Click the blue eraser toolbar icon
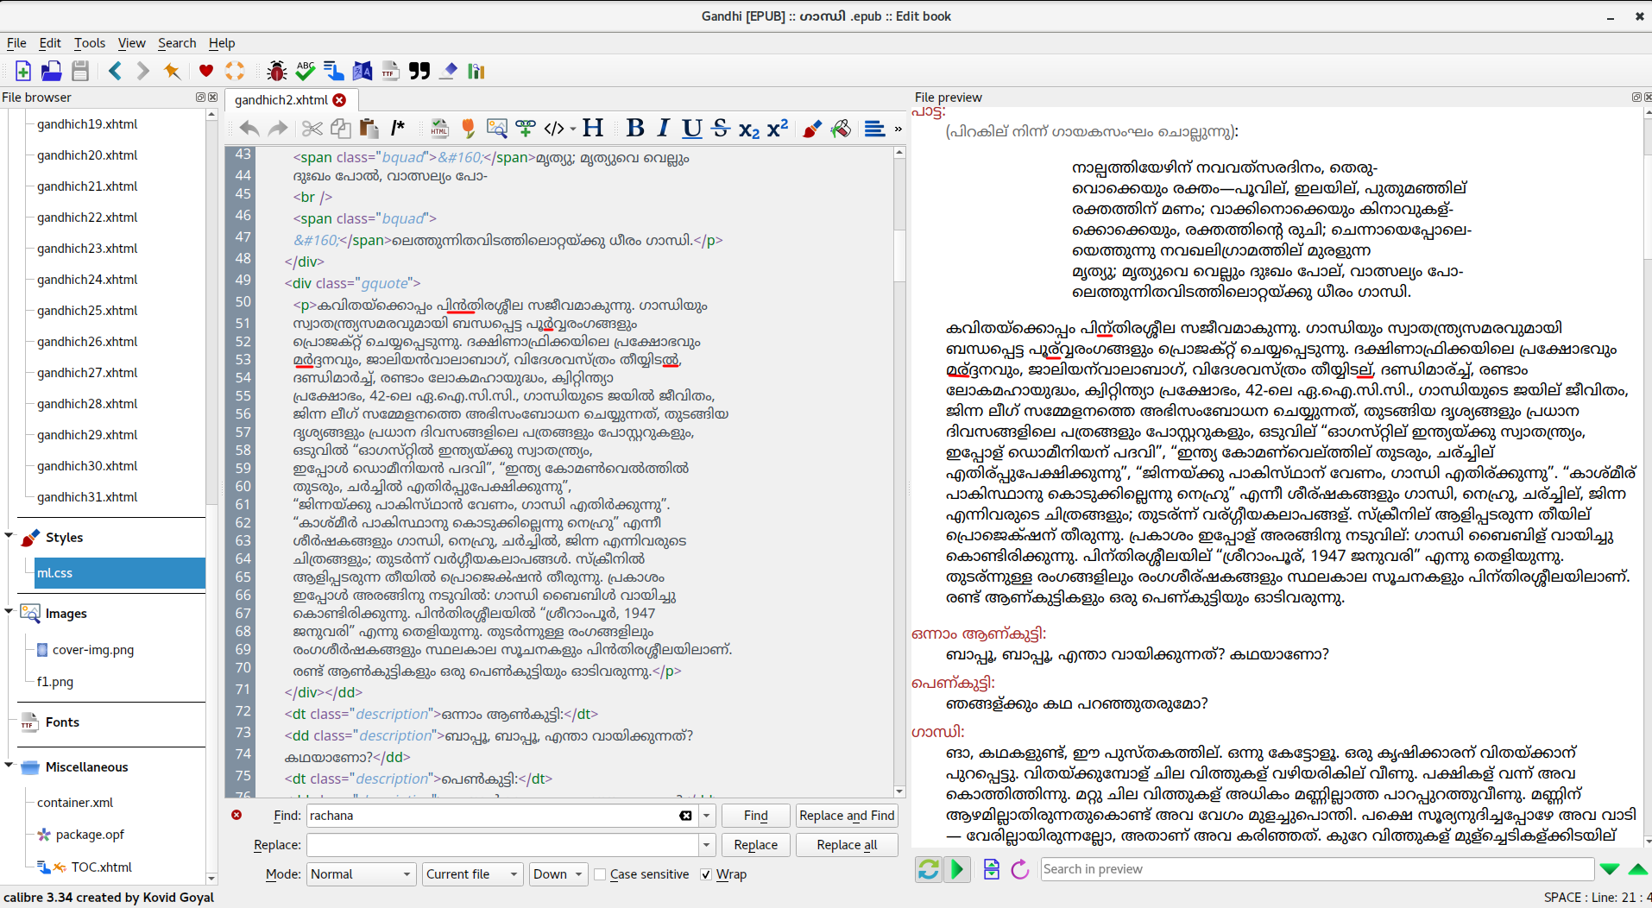Screen dimensions: 1652x908 [x=448, y=71]
